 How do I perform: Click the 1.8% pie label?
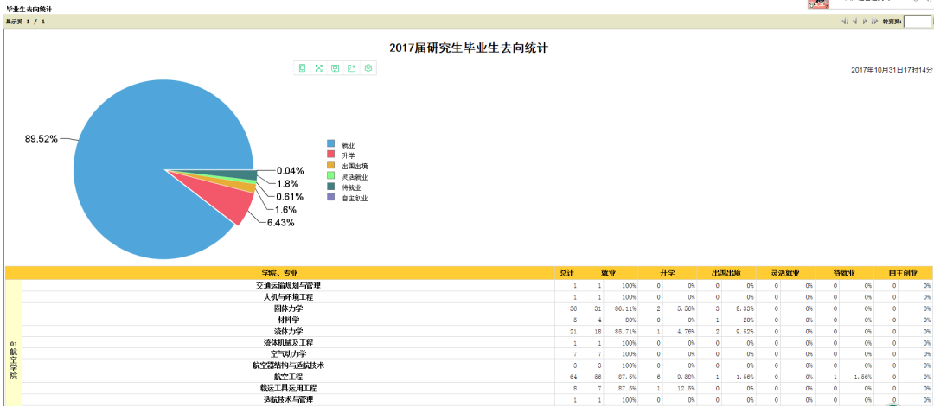(286, 183)
